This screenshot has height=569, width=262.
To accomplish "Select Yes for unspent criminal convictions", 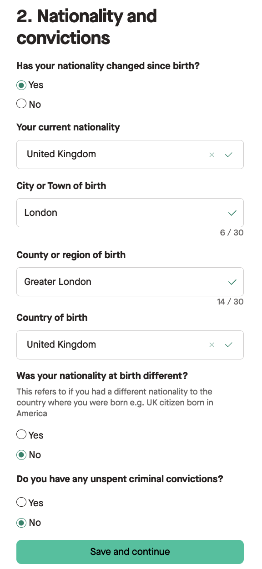I will coord(21,502).
